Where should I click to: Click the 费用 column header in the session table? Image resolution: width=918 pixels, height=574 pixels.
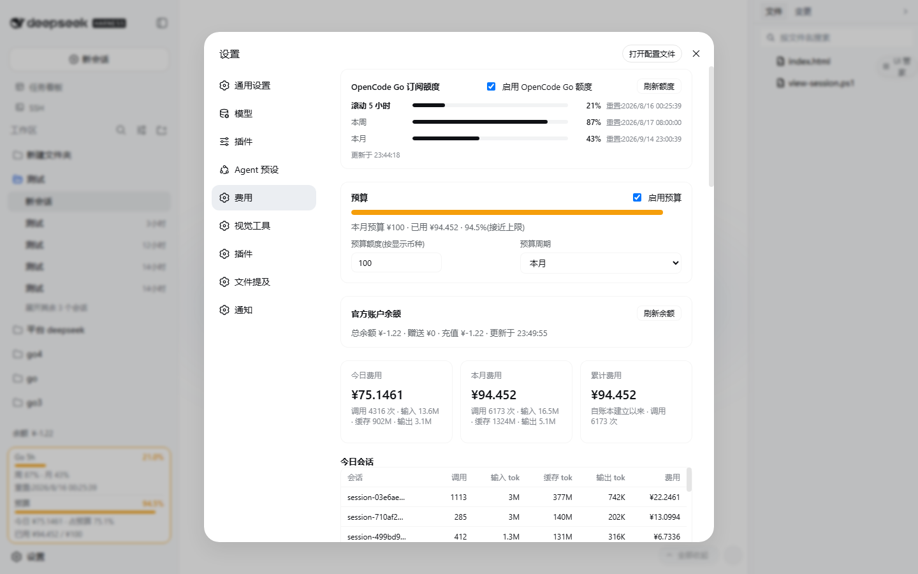point(673,478)
